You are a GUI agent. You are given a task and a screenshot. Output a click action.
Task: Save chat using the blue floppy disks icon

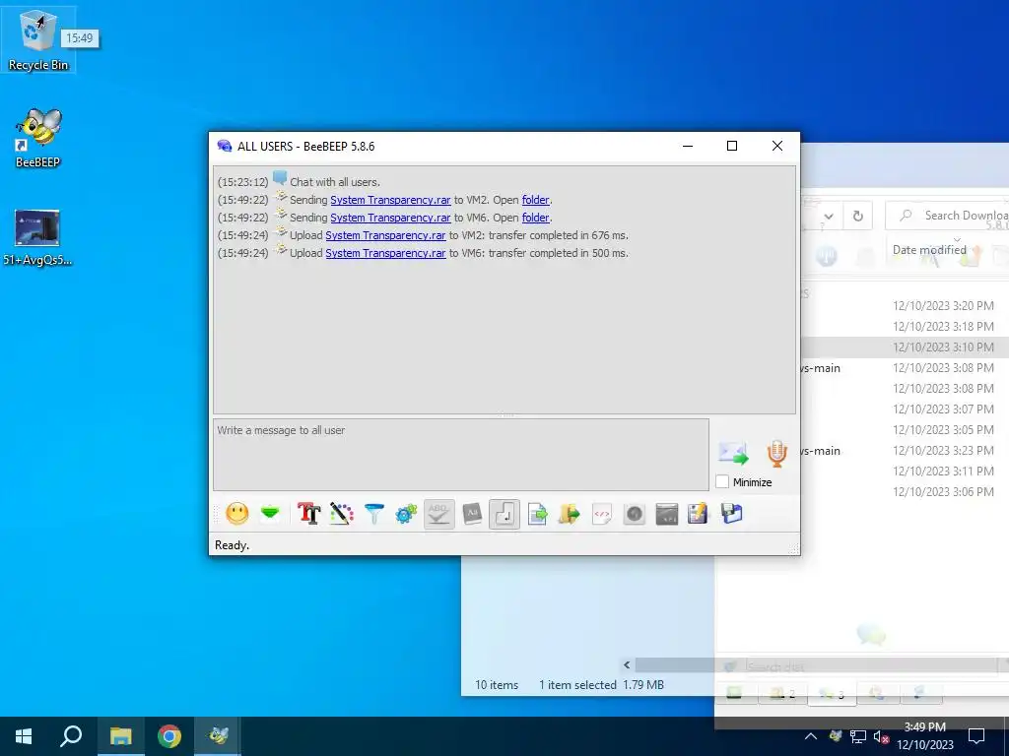[x=732, y=514]
